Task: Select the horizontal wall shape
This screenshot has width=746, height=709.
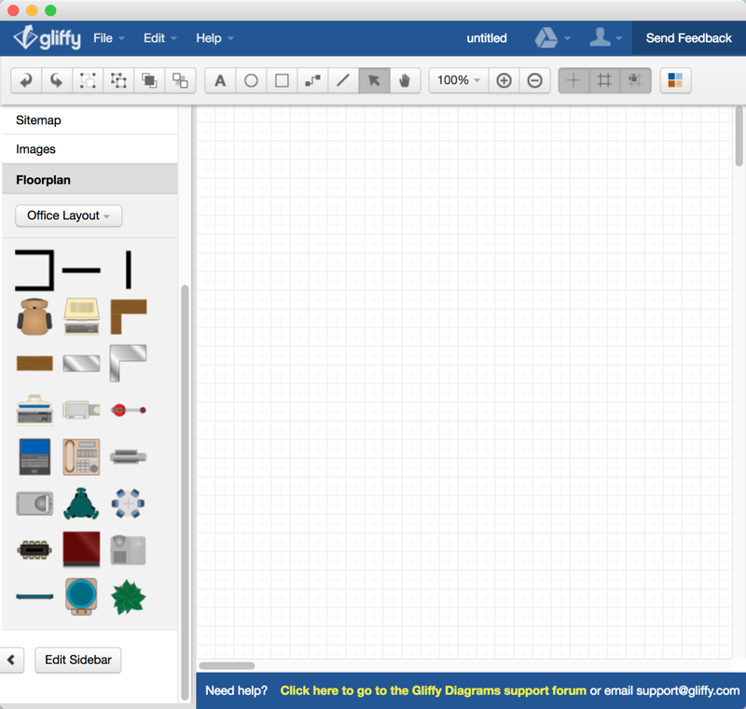Action: 81,271
